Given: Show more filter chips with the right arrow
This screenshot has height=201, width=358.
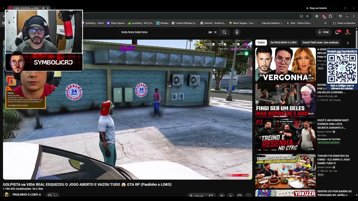Looking at the screenshot, I should 348,43.
